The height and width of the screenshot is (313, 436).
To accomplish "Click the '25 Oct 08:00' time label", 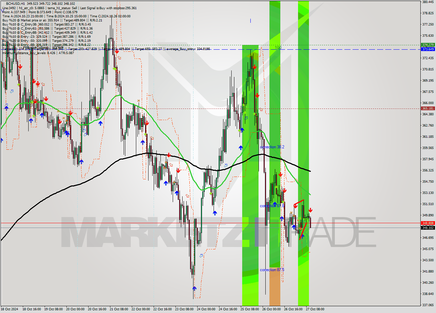I will point(250,309).
